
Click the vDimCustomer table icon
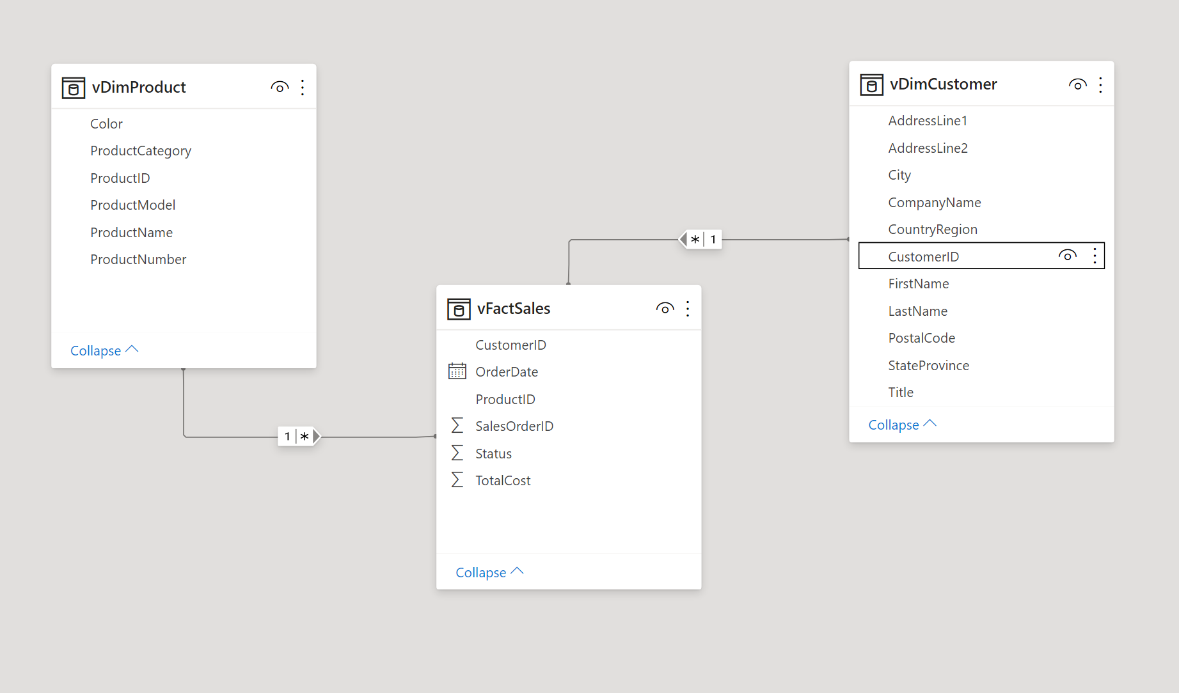(x=871, y=84)
